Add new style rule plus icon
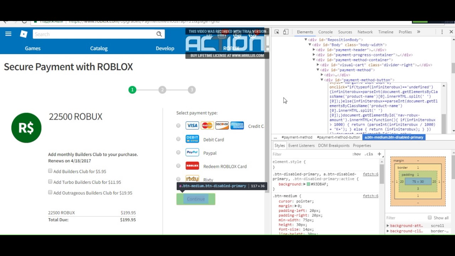Viewport: 455px width, 256px height. pos(379,154)
